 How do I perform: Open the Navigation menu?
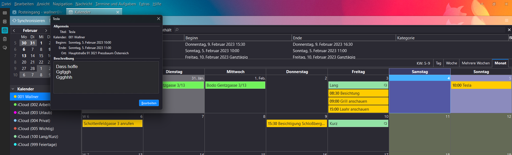62,4
